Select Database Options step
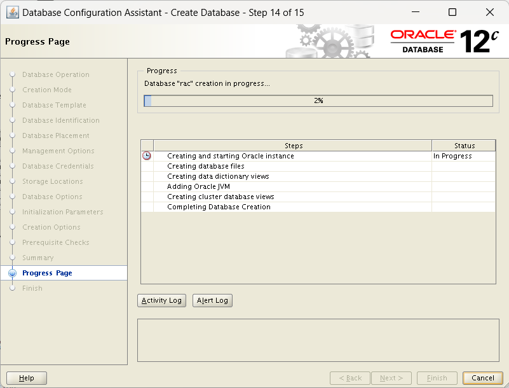Image resolution: width=509 pixels, height=388 pixels. click(x=52, y=197)
